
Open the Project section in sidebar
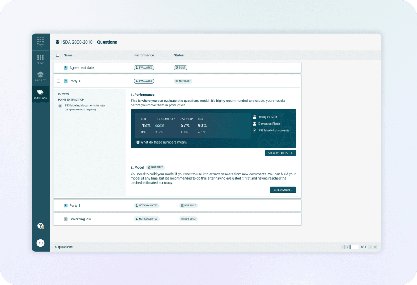tap(40, 76)
